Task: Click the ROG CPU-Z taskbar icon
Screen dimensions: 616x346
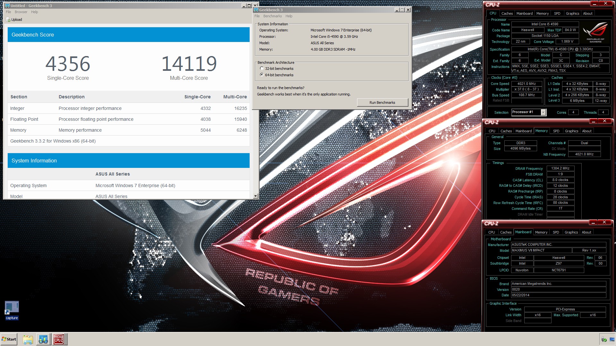Action: 58,339
